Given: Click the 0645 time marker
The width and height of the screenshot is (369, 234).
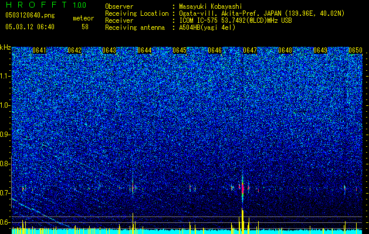Looking at the screenshot, I should (x=180, y=50).
